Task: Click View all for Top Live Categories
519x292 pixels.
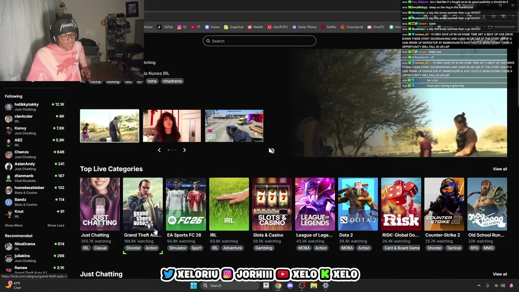Action: tap(500, 169)
